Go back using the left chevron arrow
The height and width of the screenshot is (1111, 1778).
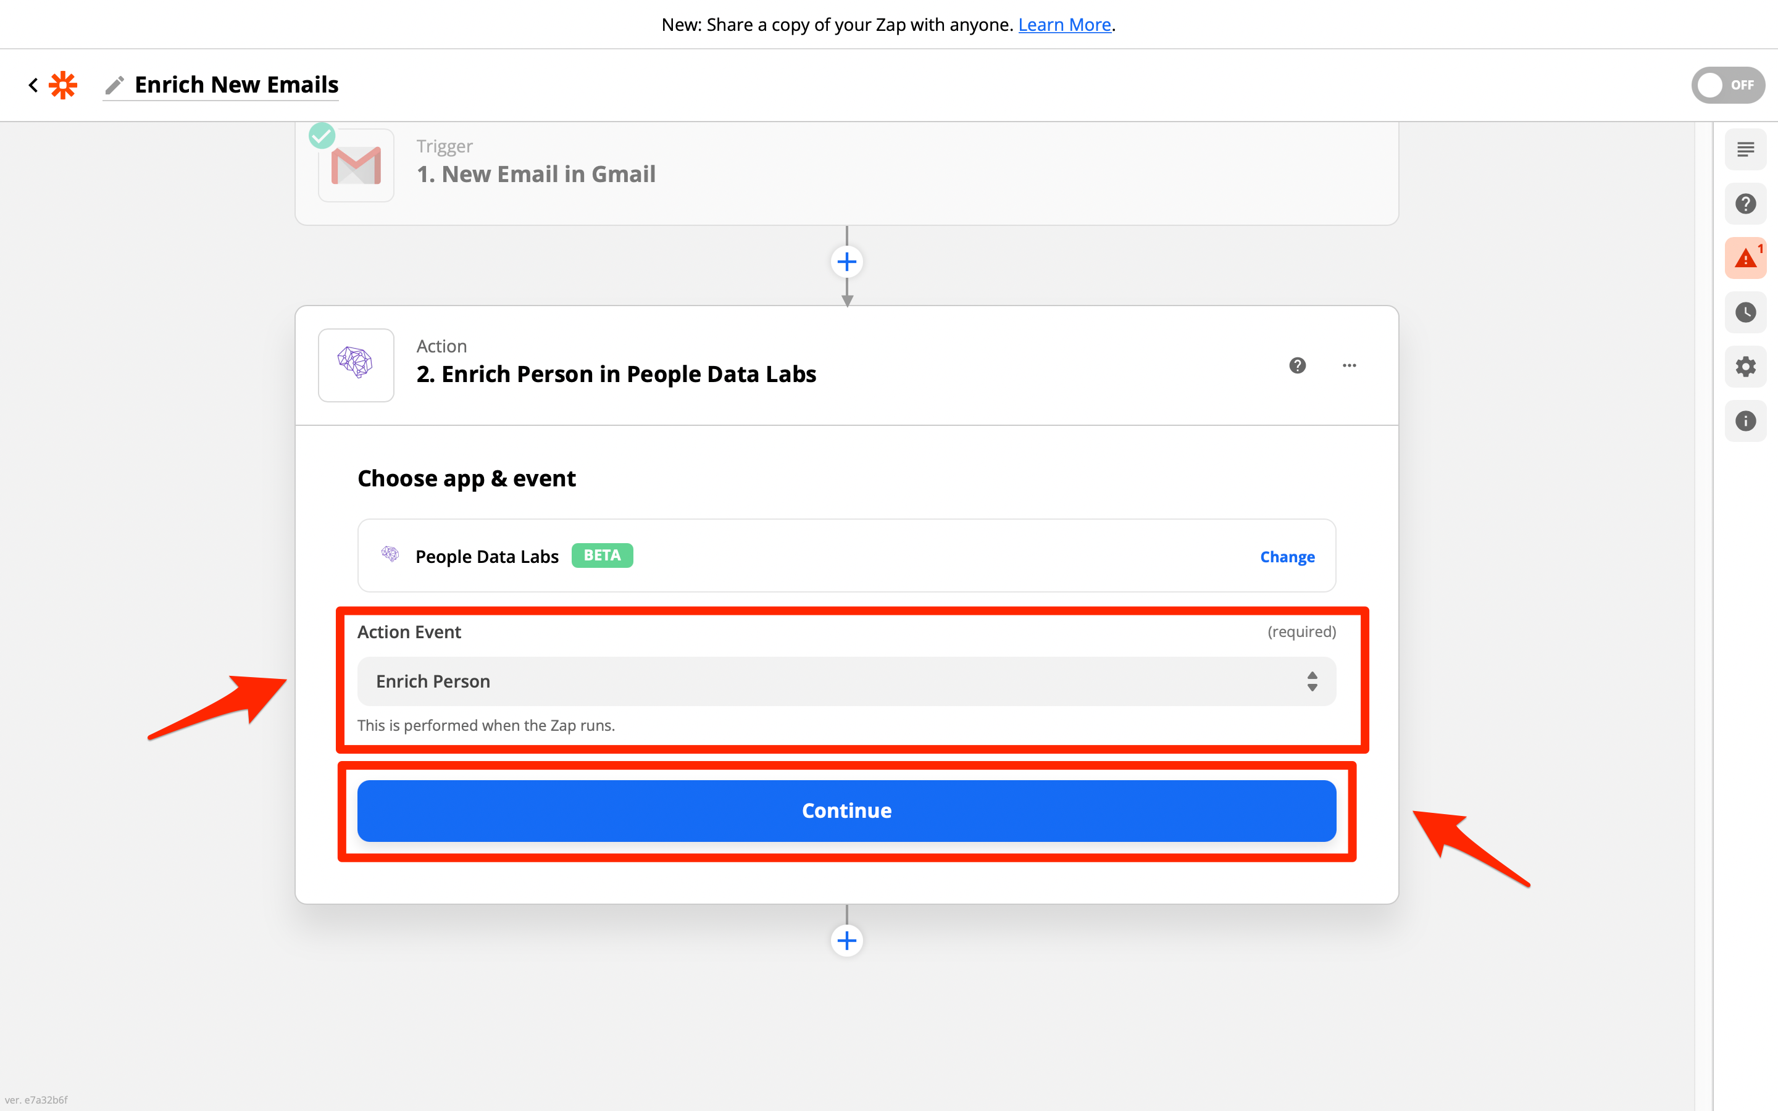coord(33,85)
